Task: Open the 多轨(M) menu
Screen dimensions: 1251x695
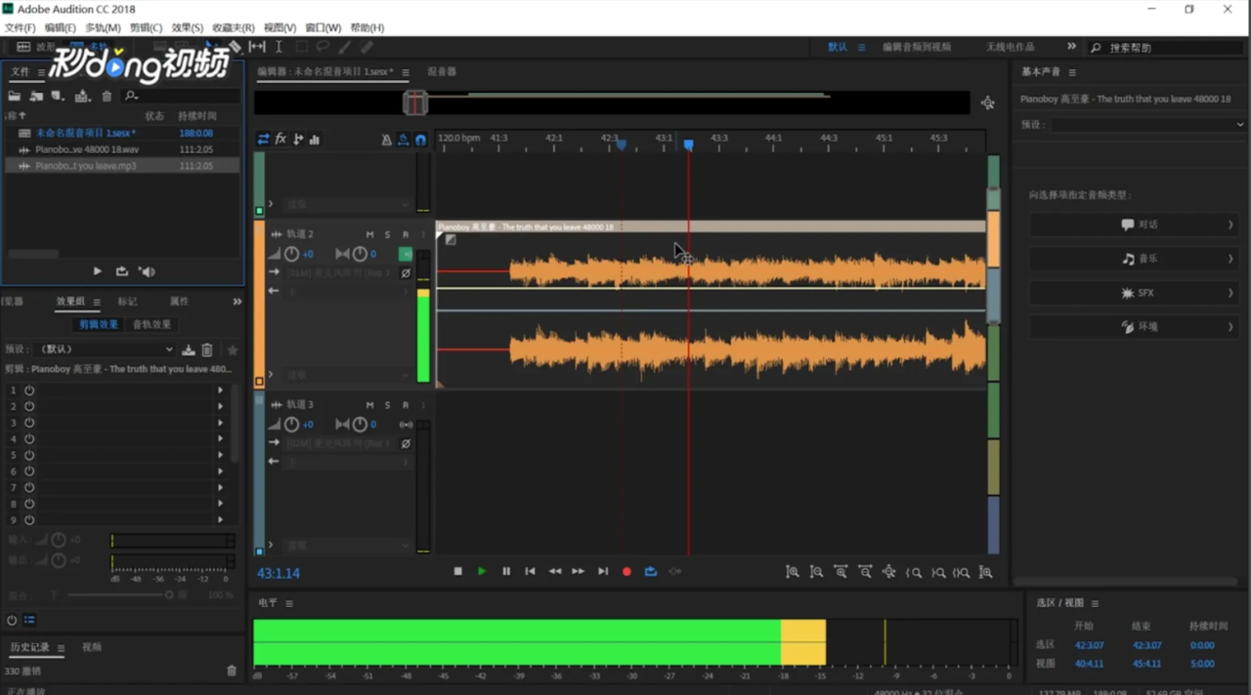Action: coord(103,27)
